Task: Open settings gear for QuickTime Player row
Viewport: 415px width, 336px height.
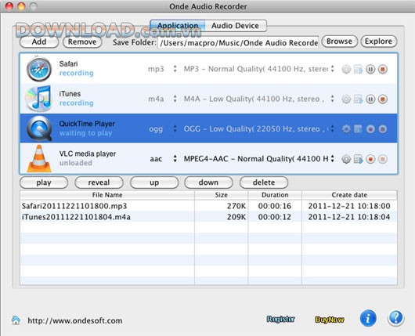Action: 346,129
